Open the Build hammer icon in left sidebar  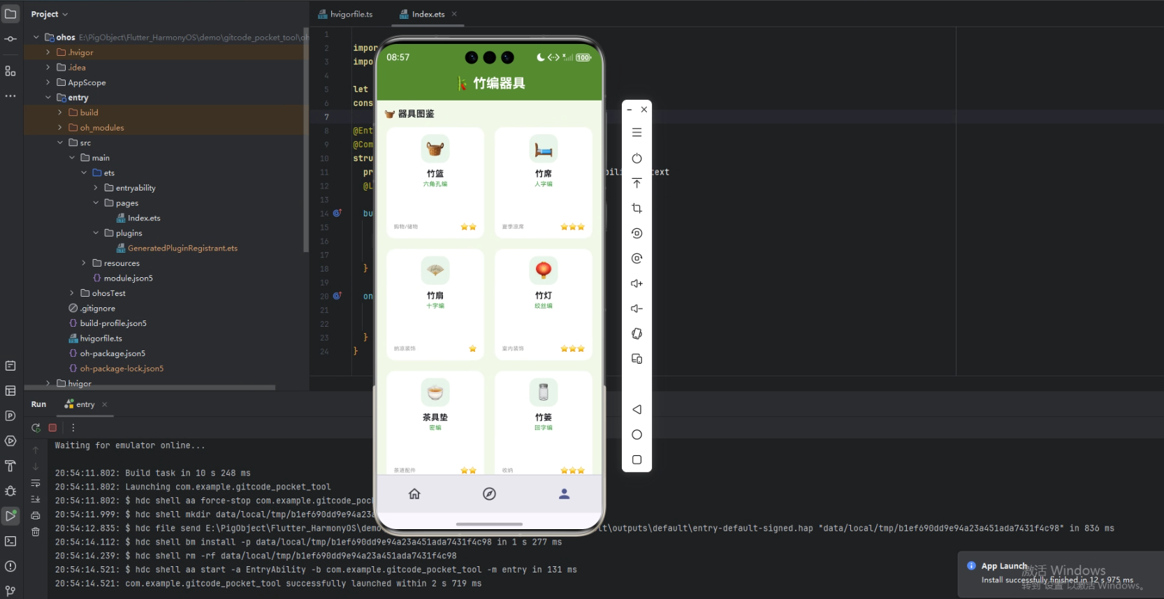click(x=10, y=466)
